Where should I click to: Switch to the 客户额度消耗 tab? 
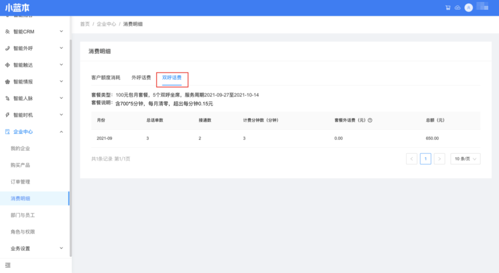click(106, 78)
